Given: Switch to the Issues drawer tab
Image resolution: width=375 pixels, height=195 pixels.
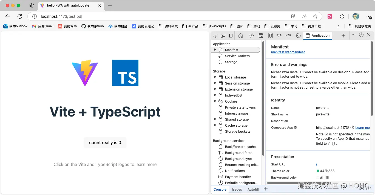Looking at the screenshot, I should pyautogui.click(x=237, y=189).
